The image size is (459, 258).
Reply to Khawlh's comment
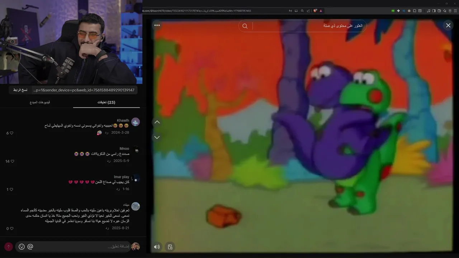[107, 133]
